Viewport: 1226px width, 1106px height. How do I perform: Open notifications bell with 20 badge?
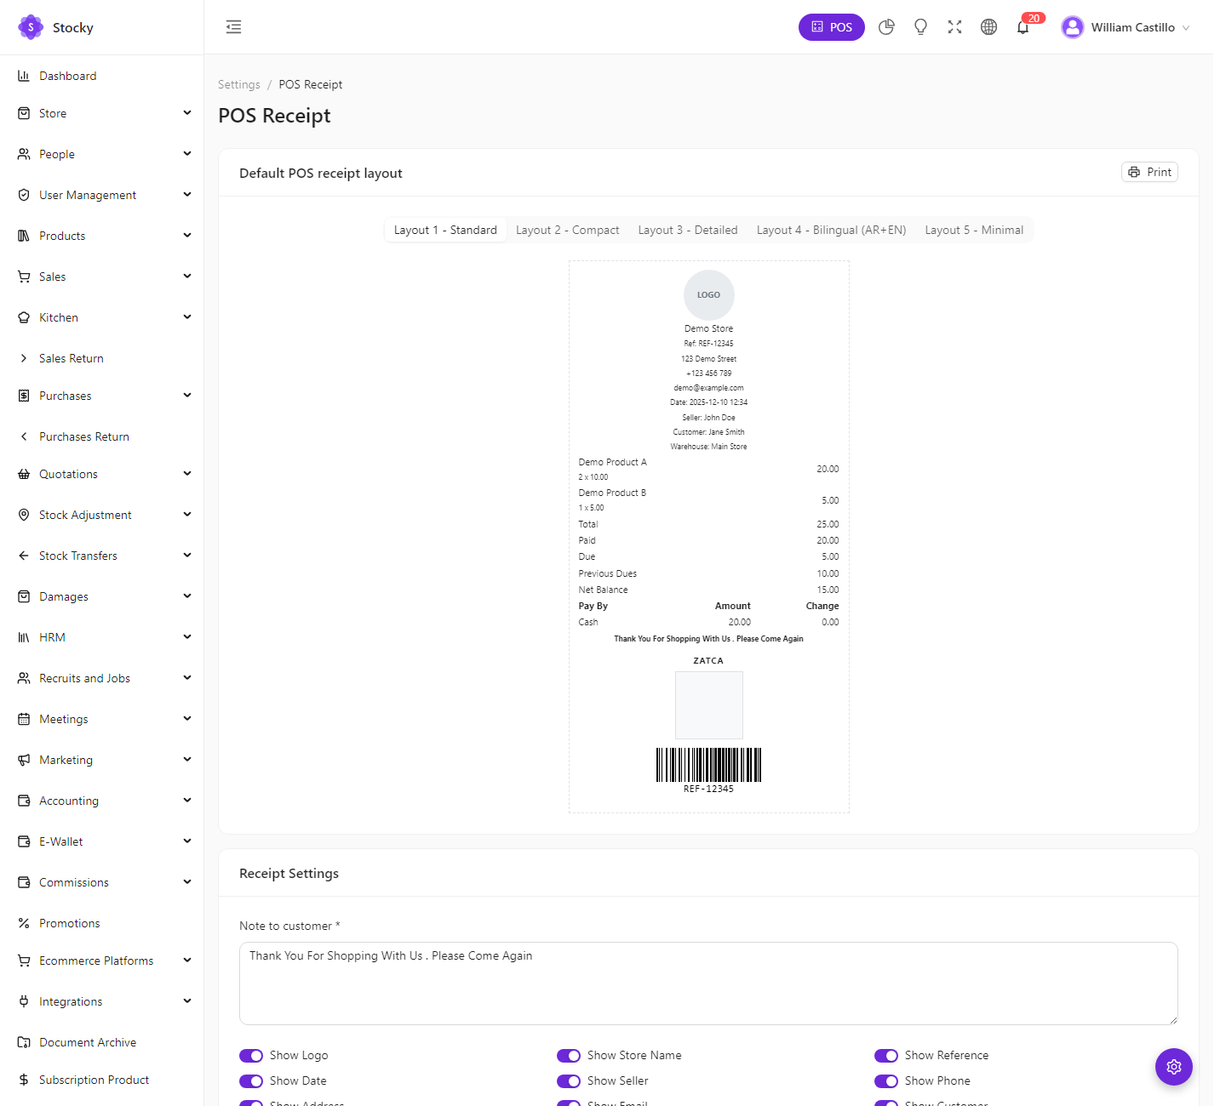tap(1023, 27)
